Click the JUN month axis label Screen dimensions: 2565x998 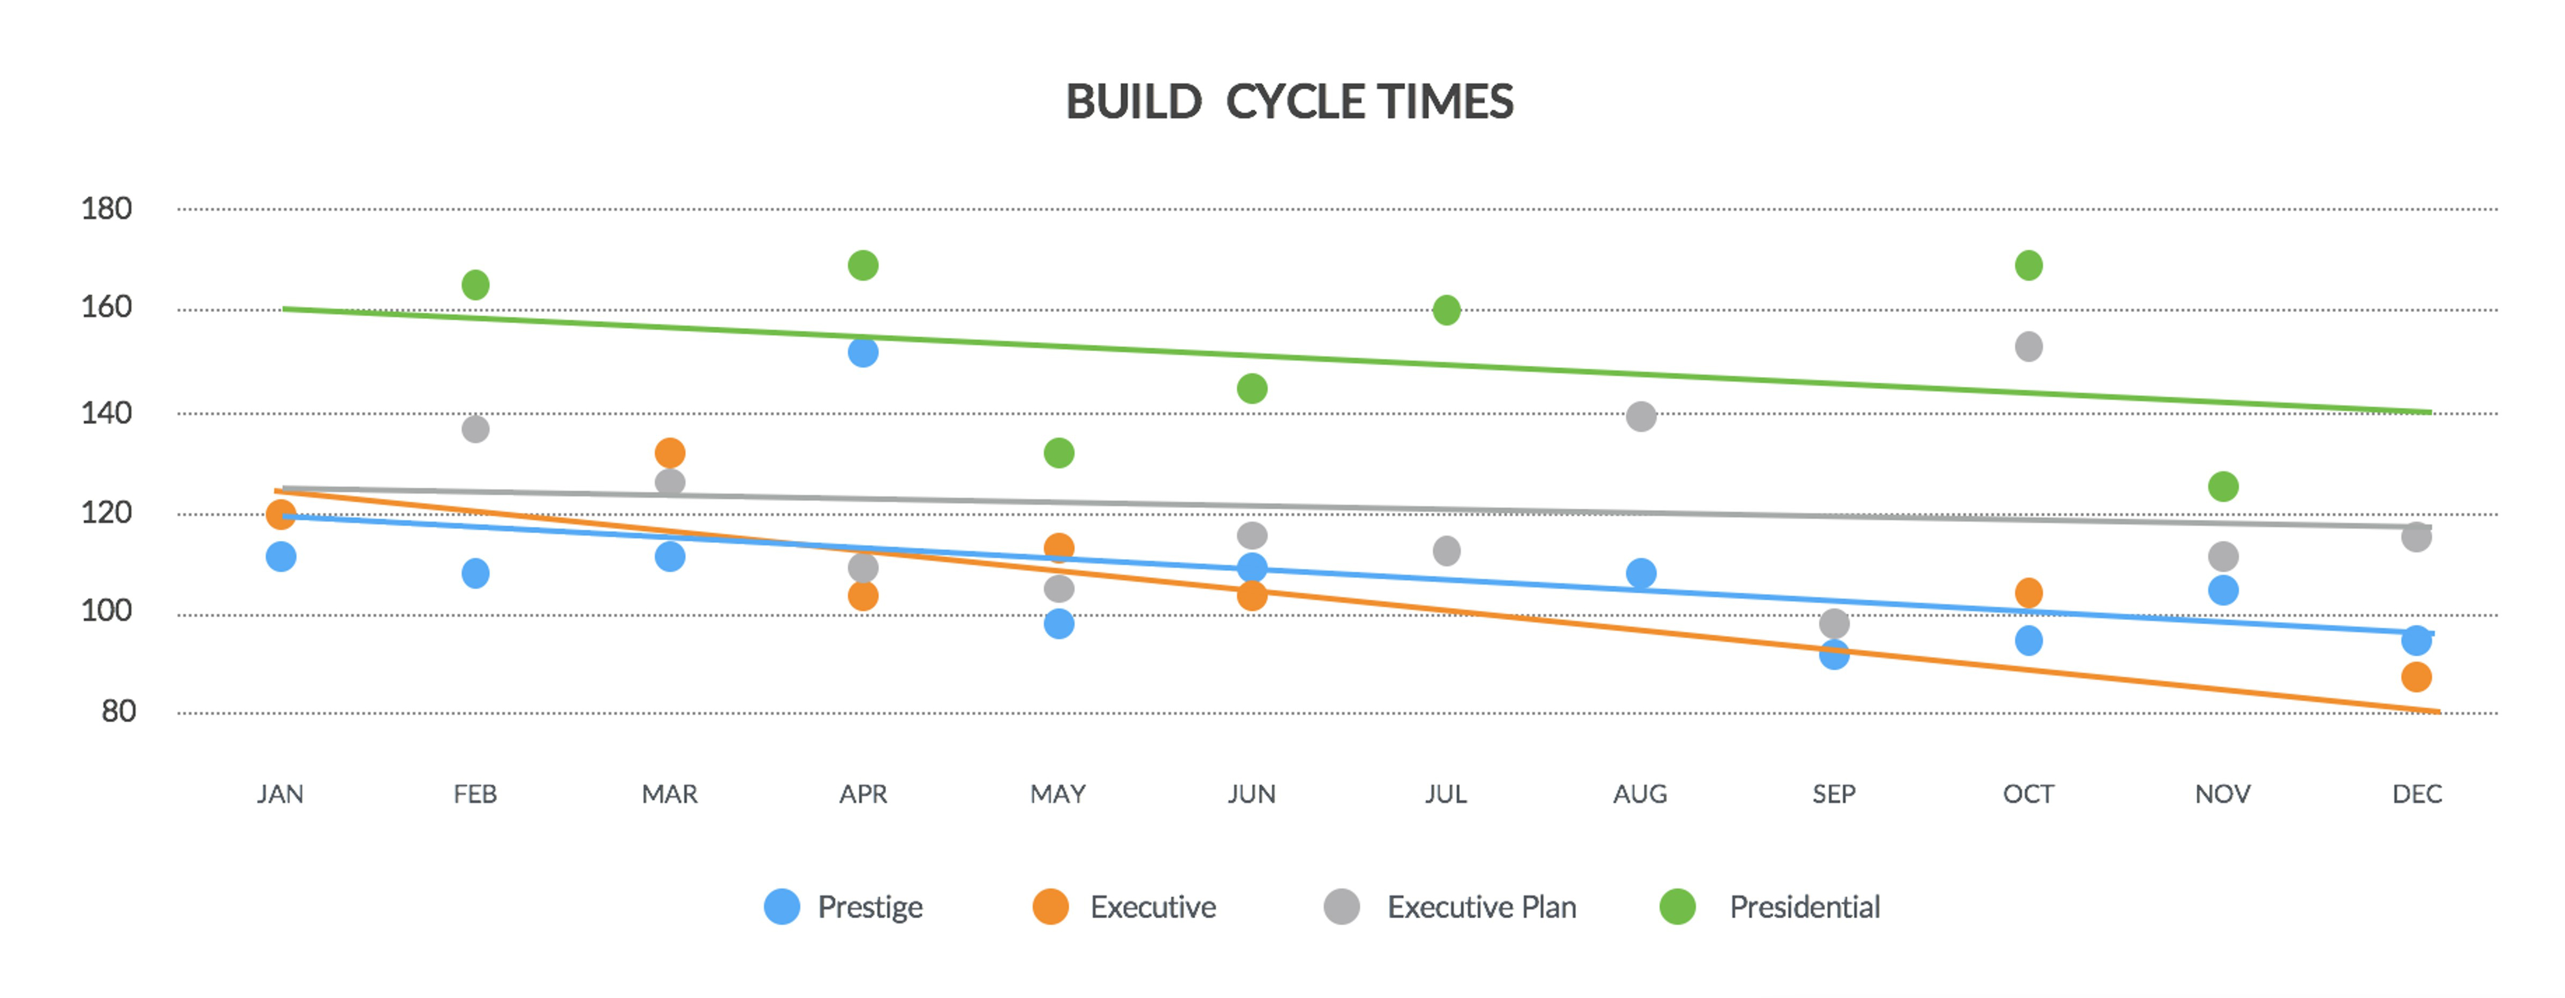point(1252,794)
